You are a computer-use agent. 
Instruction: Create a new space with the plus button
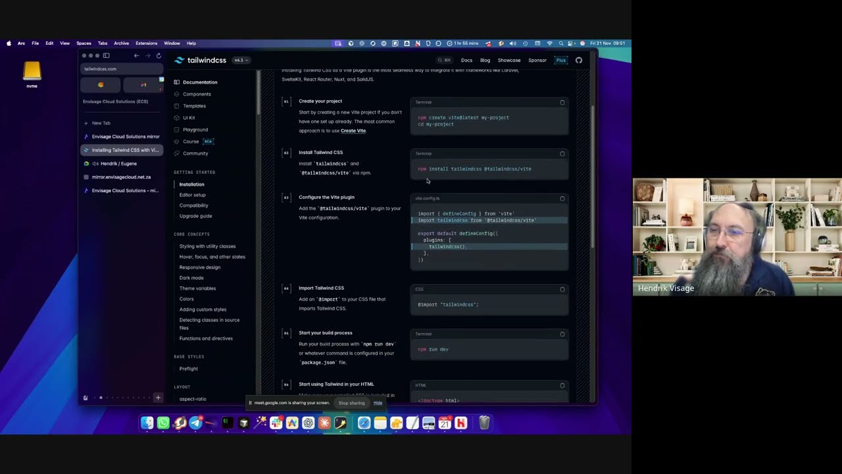click(158, 398)
